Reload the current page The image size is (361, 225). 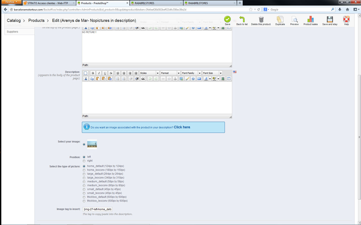(x=258, y=10)
